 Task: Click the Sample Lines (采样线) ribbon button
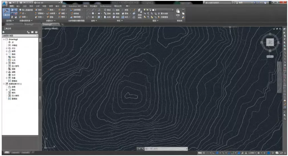(x=75, y=13)
